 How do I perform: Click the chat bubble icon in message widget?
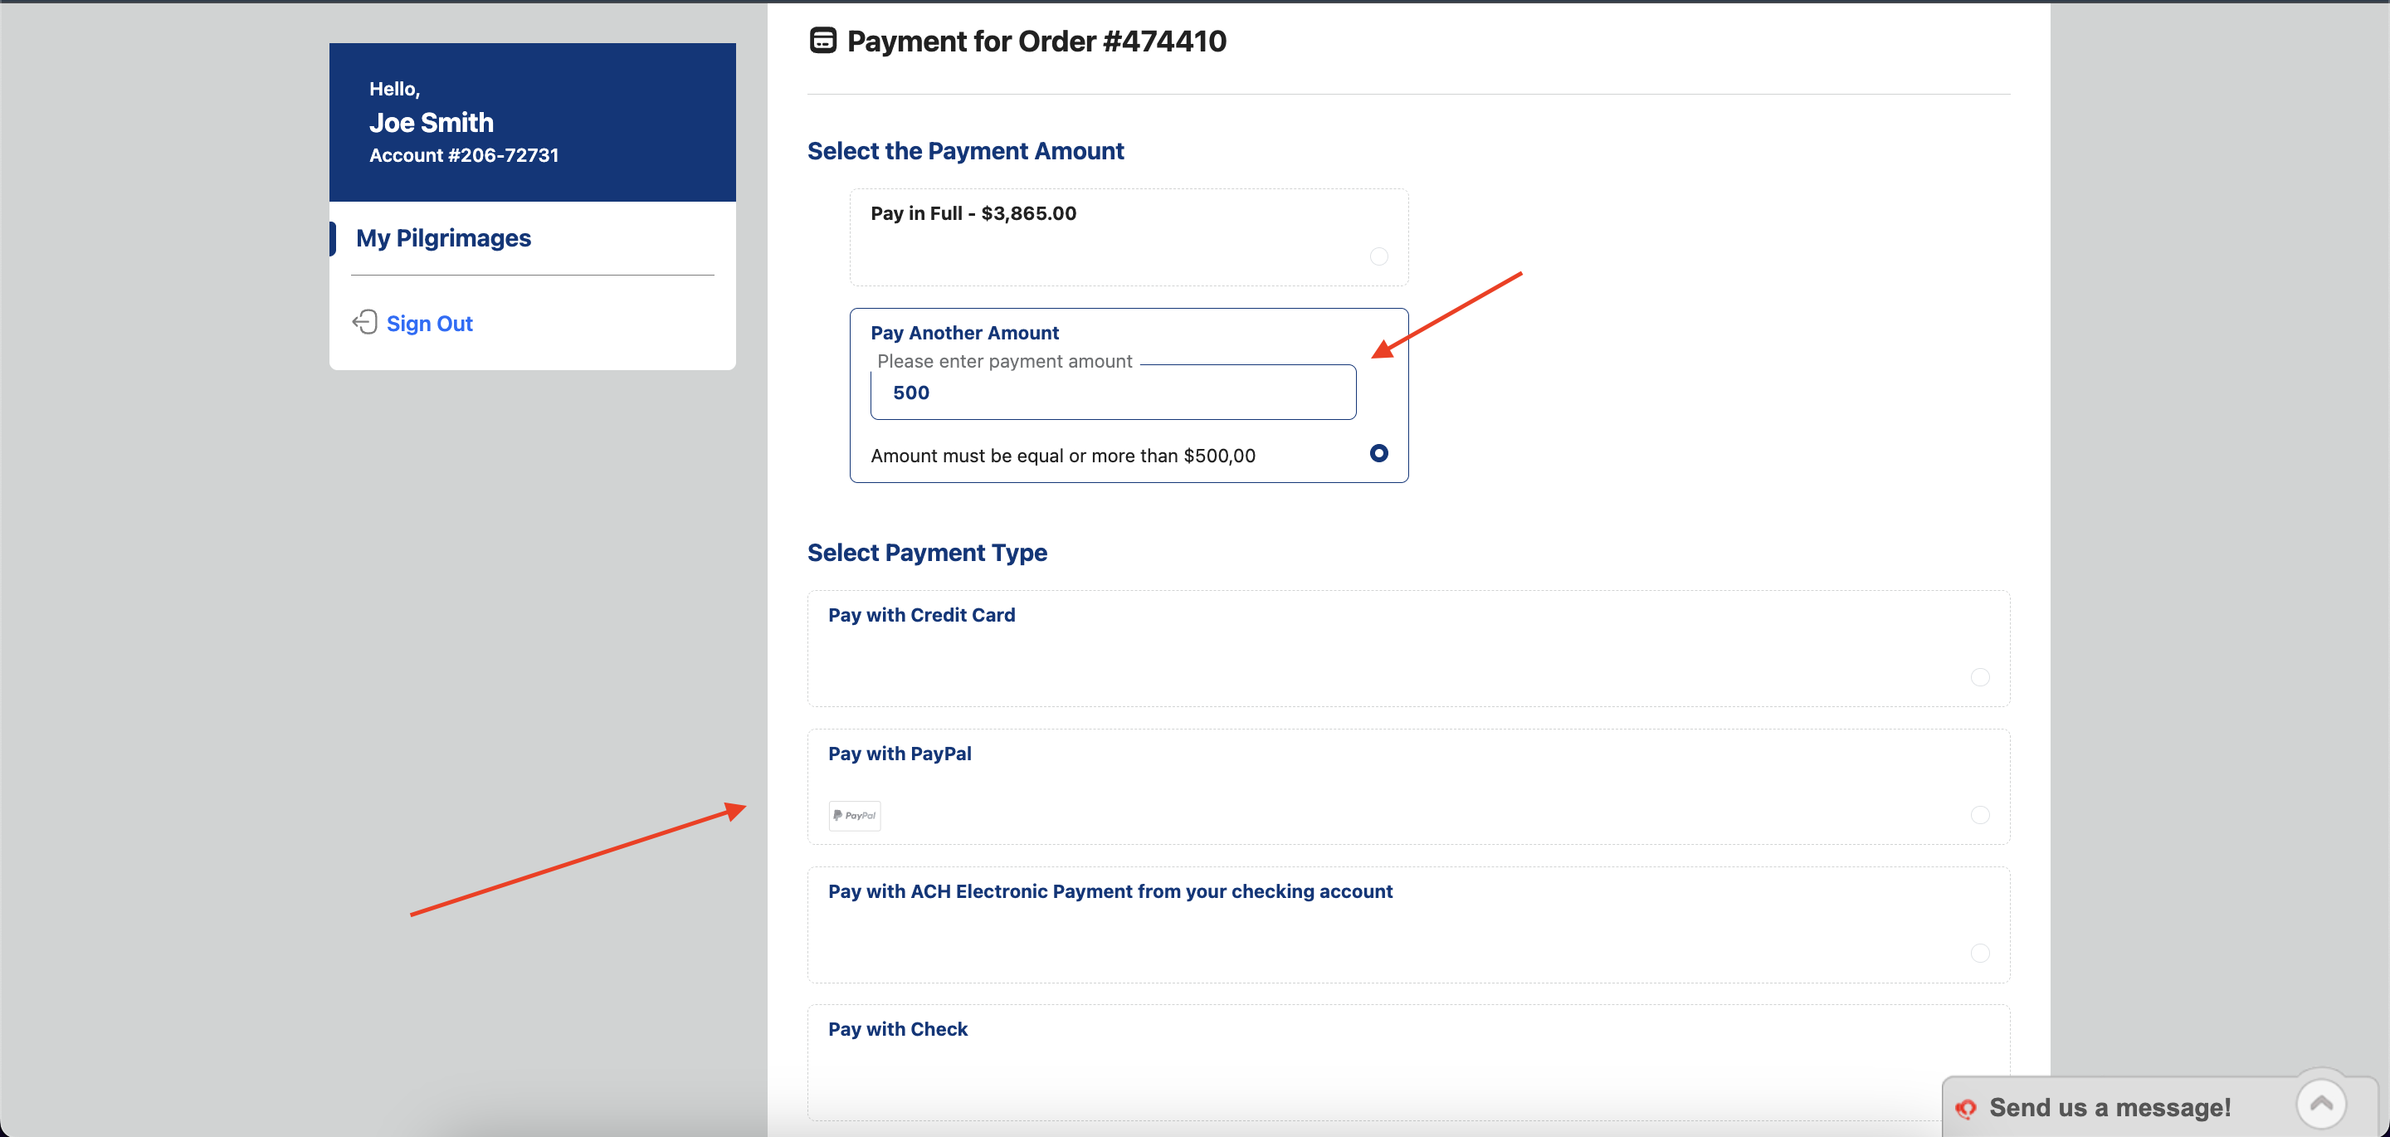(1965, 1107)
